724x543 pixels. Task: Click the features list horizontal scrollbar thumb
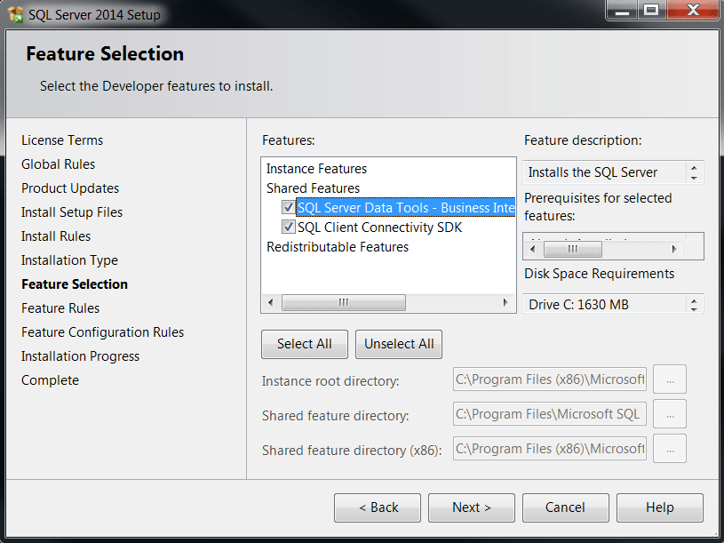pos(344,302)
